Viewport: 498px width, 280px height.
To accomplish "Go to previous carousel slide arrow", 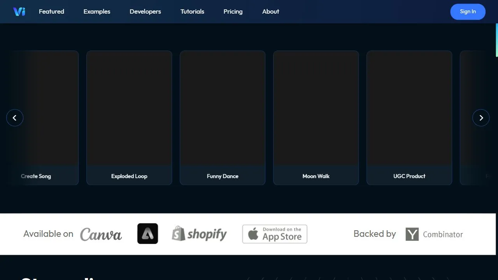I will [15, 118].
